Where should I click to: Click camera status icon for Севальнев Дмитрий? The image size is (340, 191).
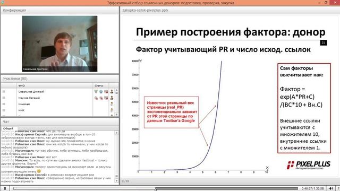point(101,92)
